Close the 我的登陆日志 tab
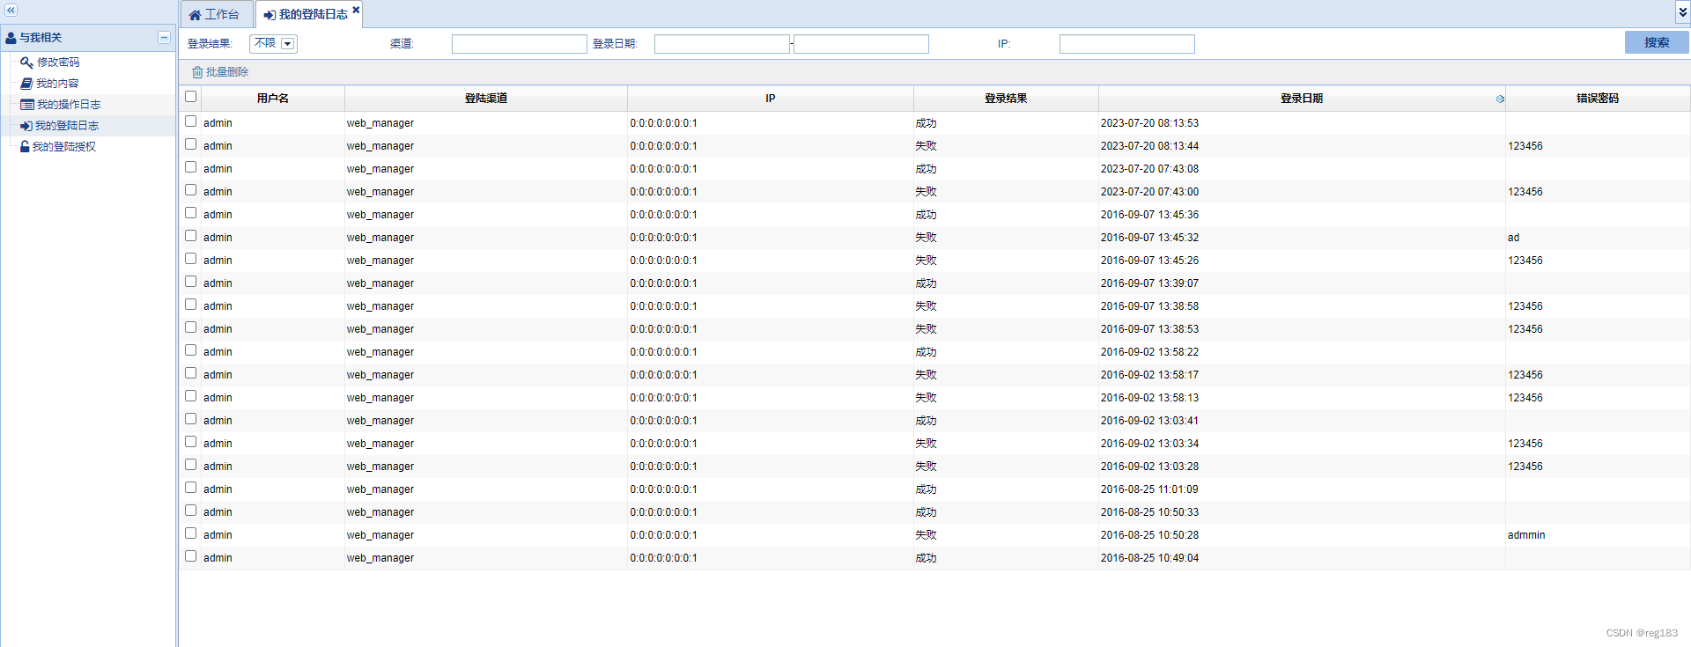 356,11
